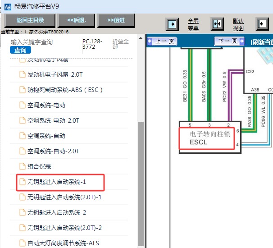The height and width of the screenshot is (248, 273).
Task: Click the right arrow icon on 下一页
Action: 241,41
